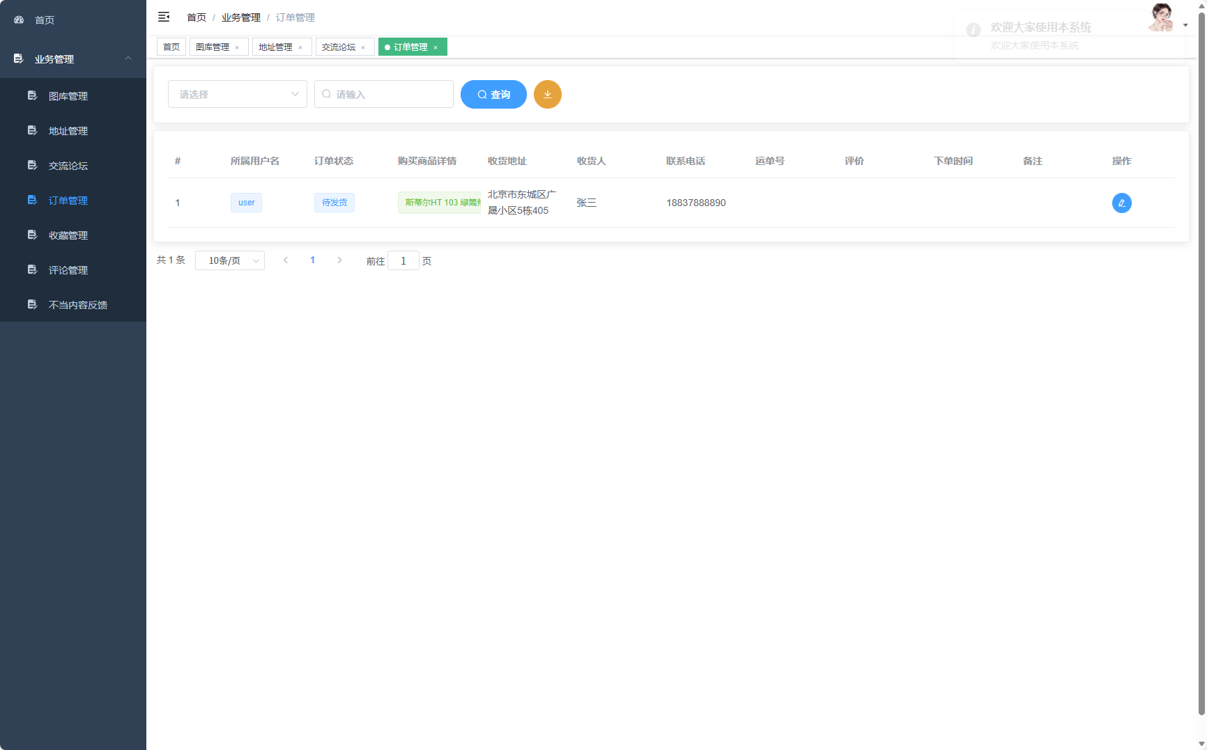Click the orange download export icon button
Image resolution: width=1207 pixels, height=750 pixels.
click(547, 95)
